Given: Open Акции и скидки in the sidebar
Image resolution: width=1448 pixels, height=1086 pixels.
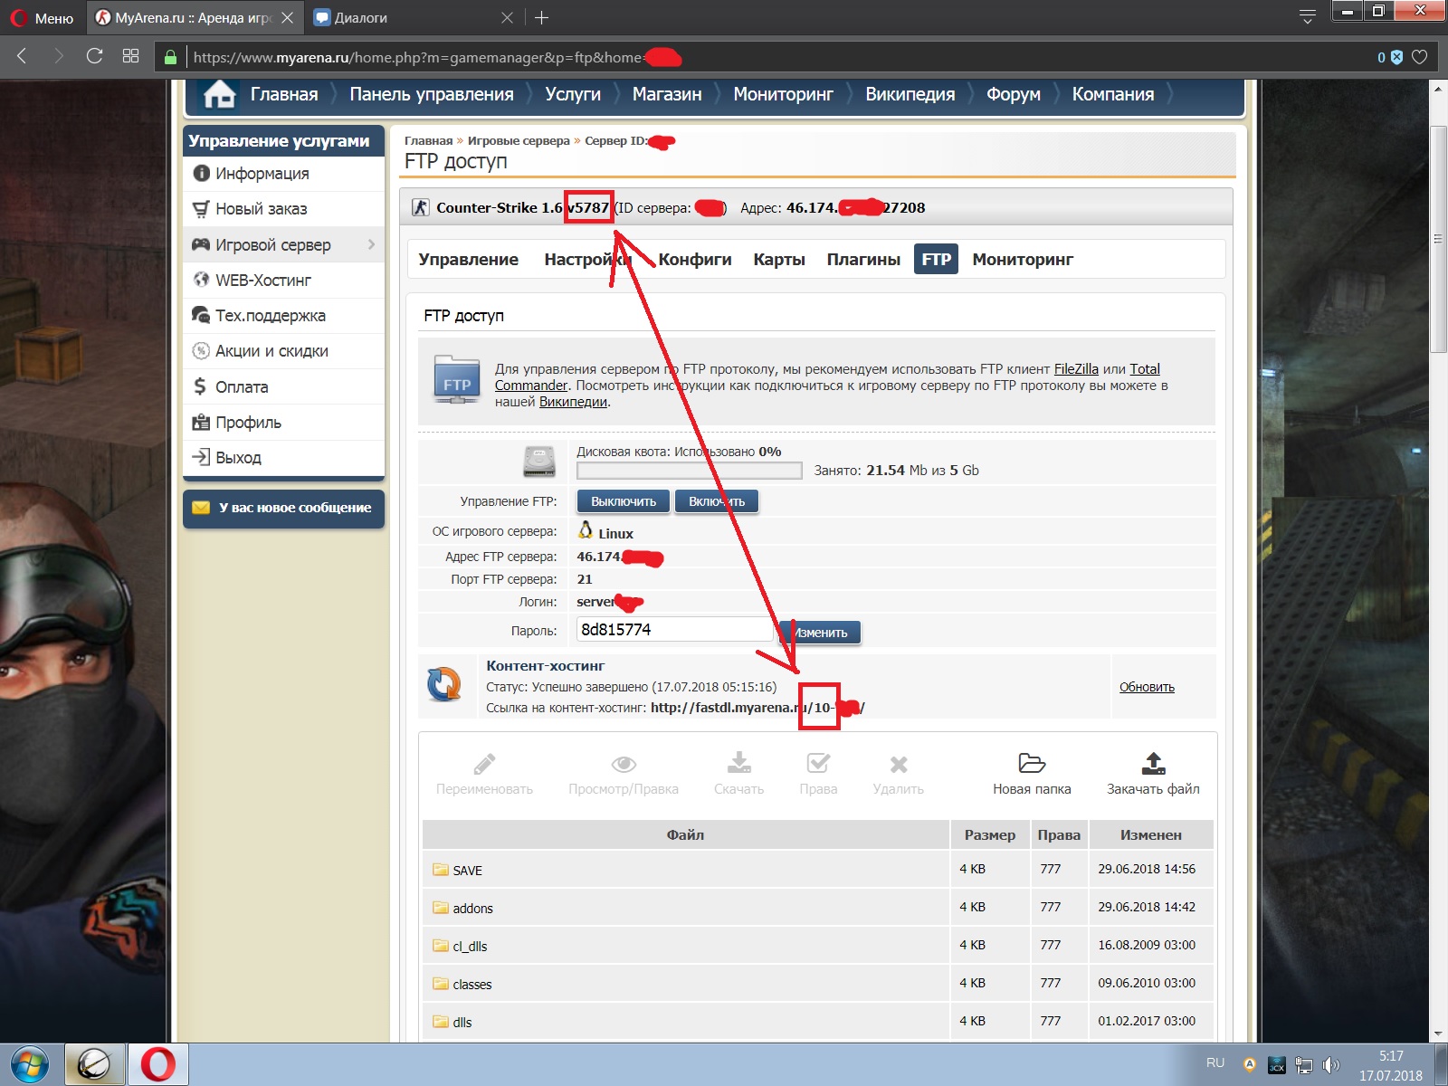Looking at the screenshot, I should coord(284,351).
